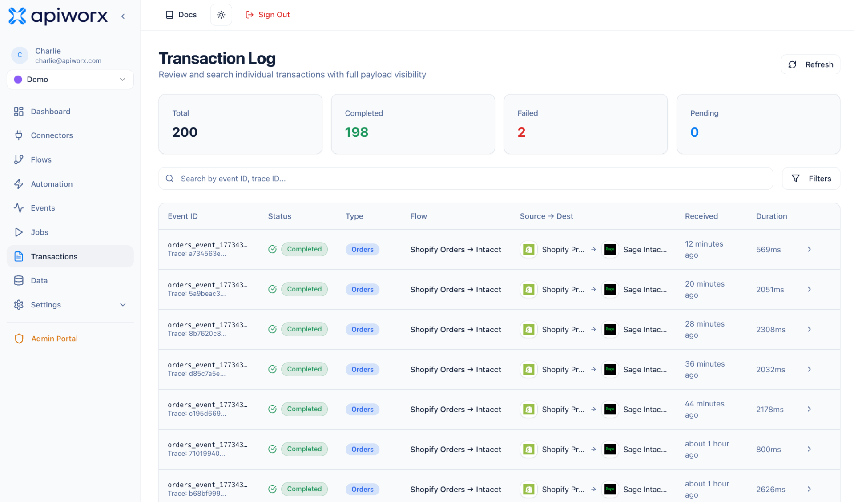This screenshot has width=854, height=502.
Task: Open the Docs page
Action: click(x=181, y=14)
